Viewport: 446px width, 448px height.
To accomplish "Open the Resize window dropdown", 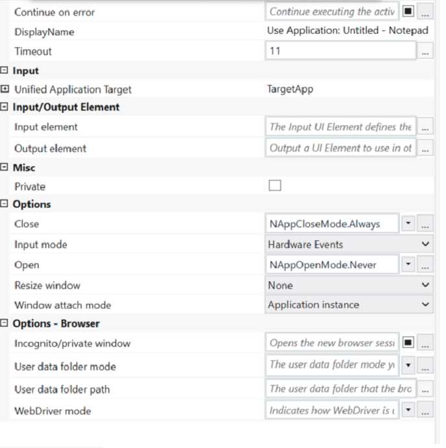I will [x=425, y=285].
